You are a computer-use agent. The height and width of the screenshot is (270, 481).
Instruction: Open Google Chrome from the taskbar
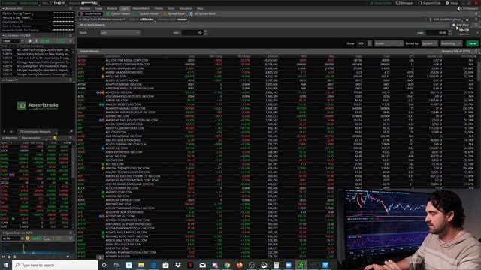[227, 265]
